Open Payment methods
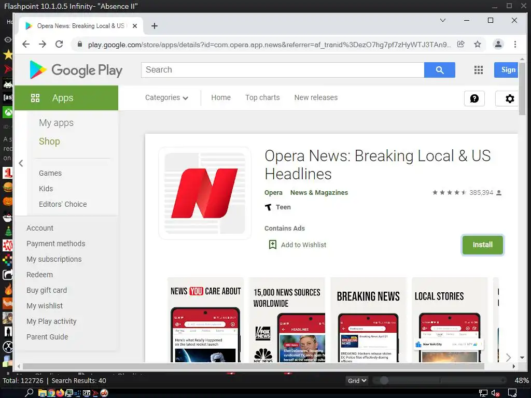The image size is (531, 398). [x=56, y=244]
